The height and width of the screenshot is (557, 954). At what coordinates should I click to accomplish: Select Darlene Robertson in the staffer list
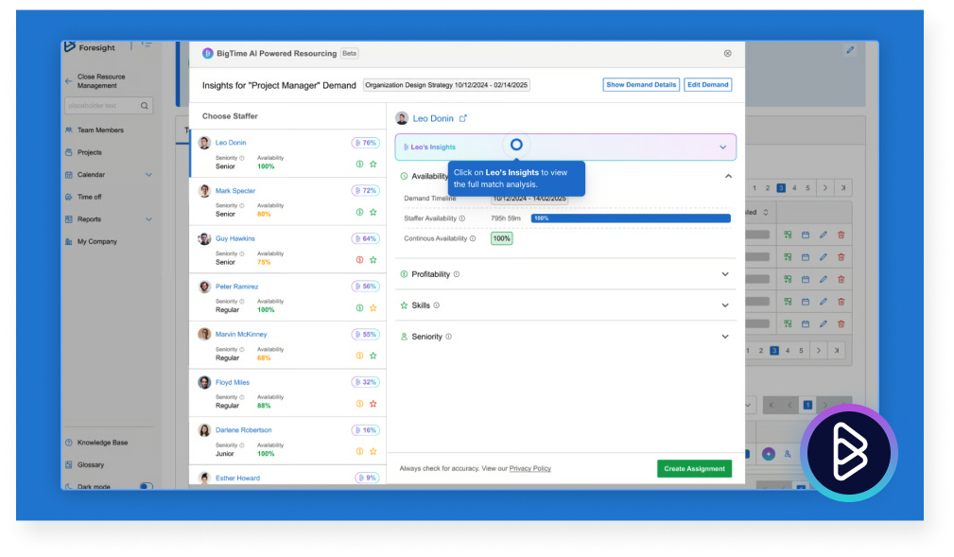point(287,442)
